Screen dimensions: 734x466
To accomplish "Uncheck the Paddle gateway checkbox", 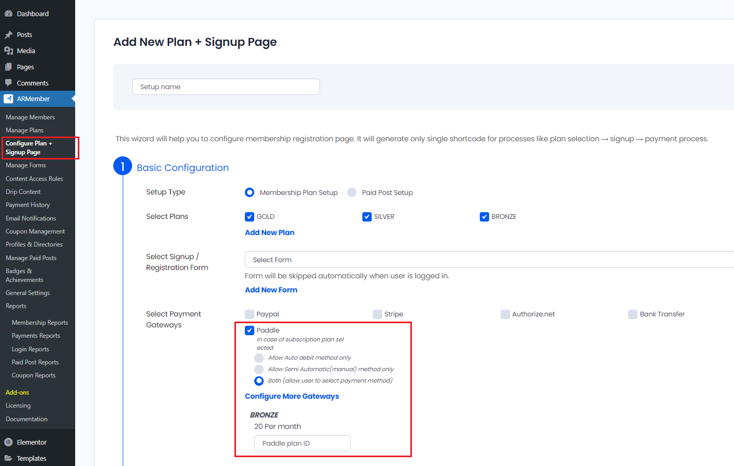I will [250, 330].
